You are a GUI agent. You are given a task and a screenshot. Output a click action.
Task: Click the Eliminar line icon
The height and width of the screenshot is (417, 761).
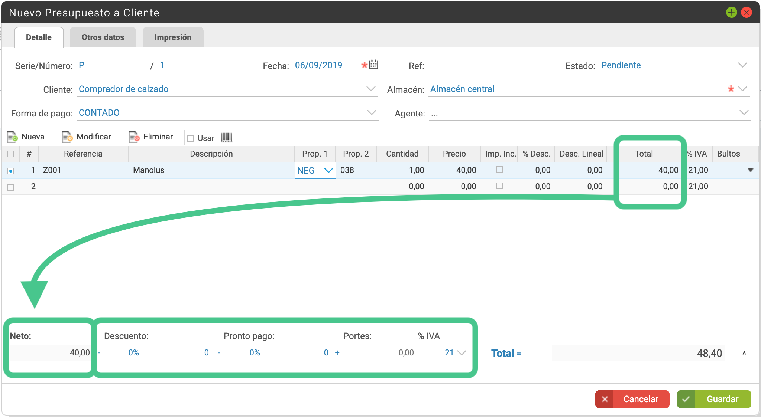click(134, 137)
